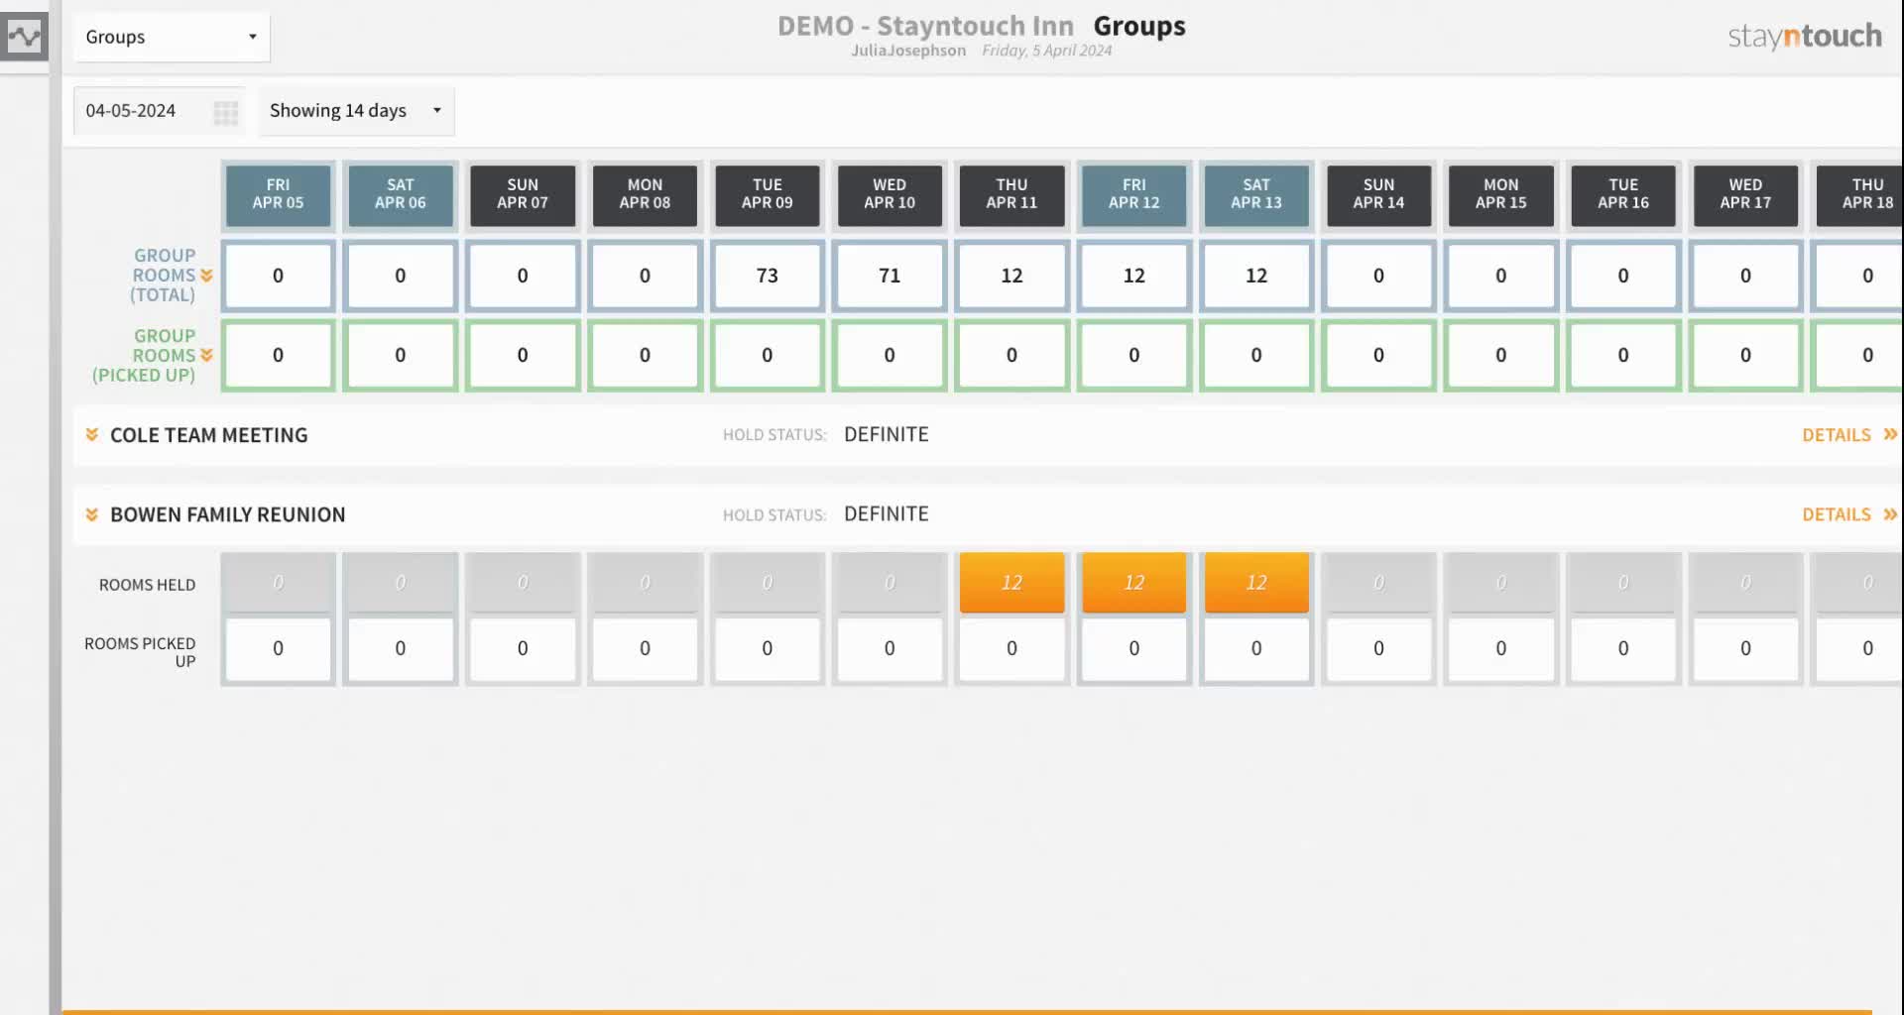Select the WED APR 10 column header

click(x=890, y=194)
